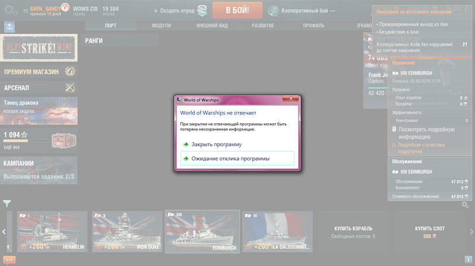
Task: Expand battle type selector Кооперативный бой
Action: click(x=303, y=11)
